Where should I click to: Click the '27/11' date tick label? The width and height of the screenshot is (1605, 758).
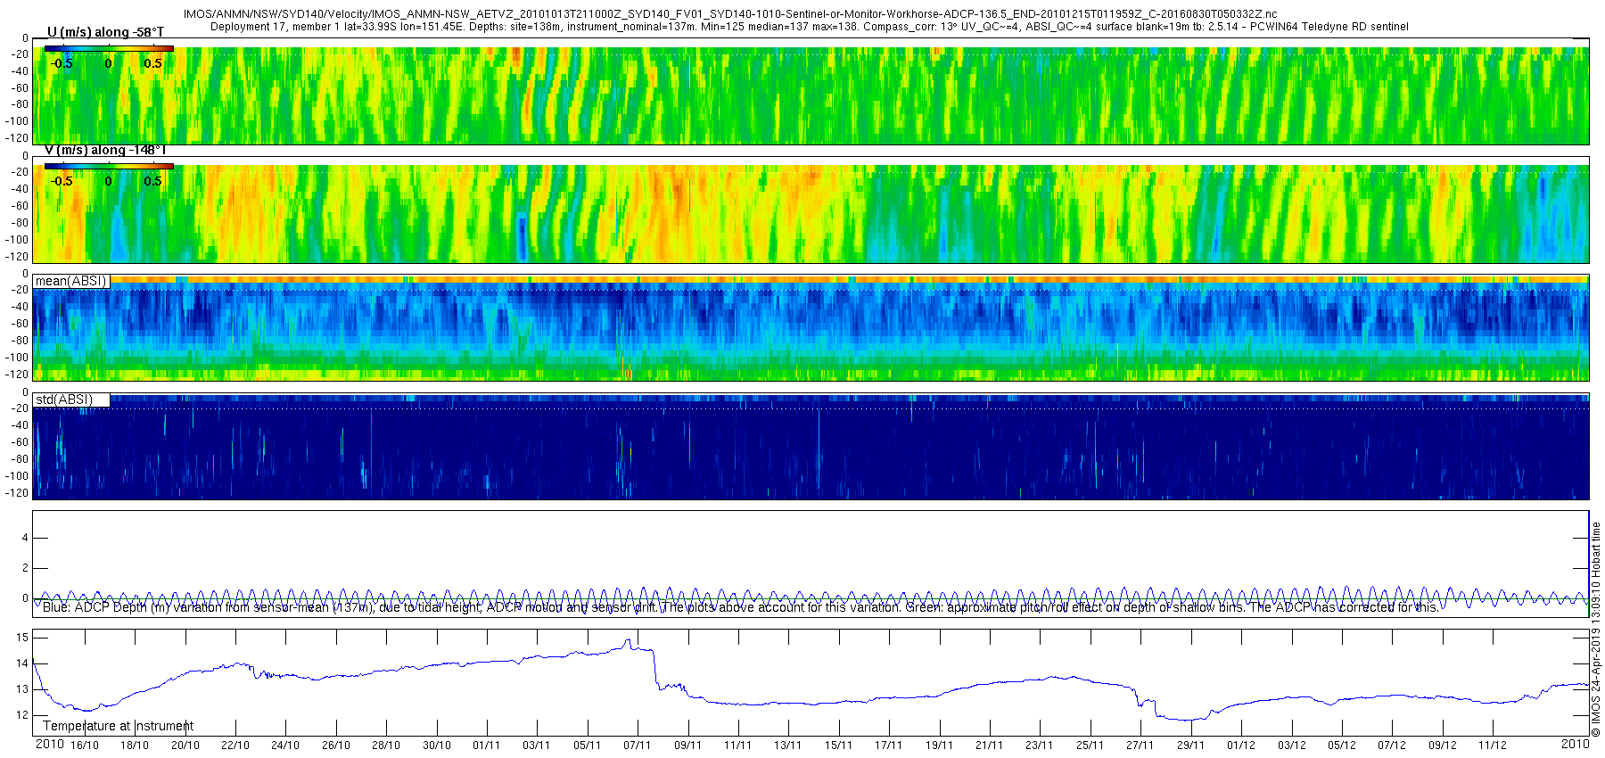[x=1140, y=746]
